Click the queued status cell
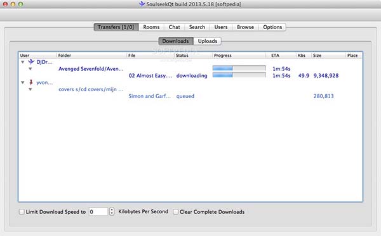 tap(185, 96)
